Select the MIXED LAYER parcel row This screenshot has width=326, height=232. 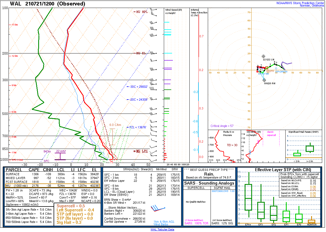53,178
